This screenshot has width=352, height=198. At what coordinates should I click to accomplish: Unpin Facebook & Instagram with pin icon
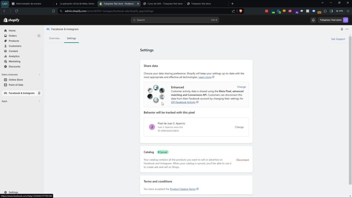(39, 93)
